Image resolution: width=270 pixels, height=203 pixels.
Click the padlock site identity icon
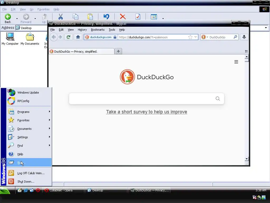tap(115, 37)
